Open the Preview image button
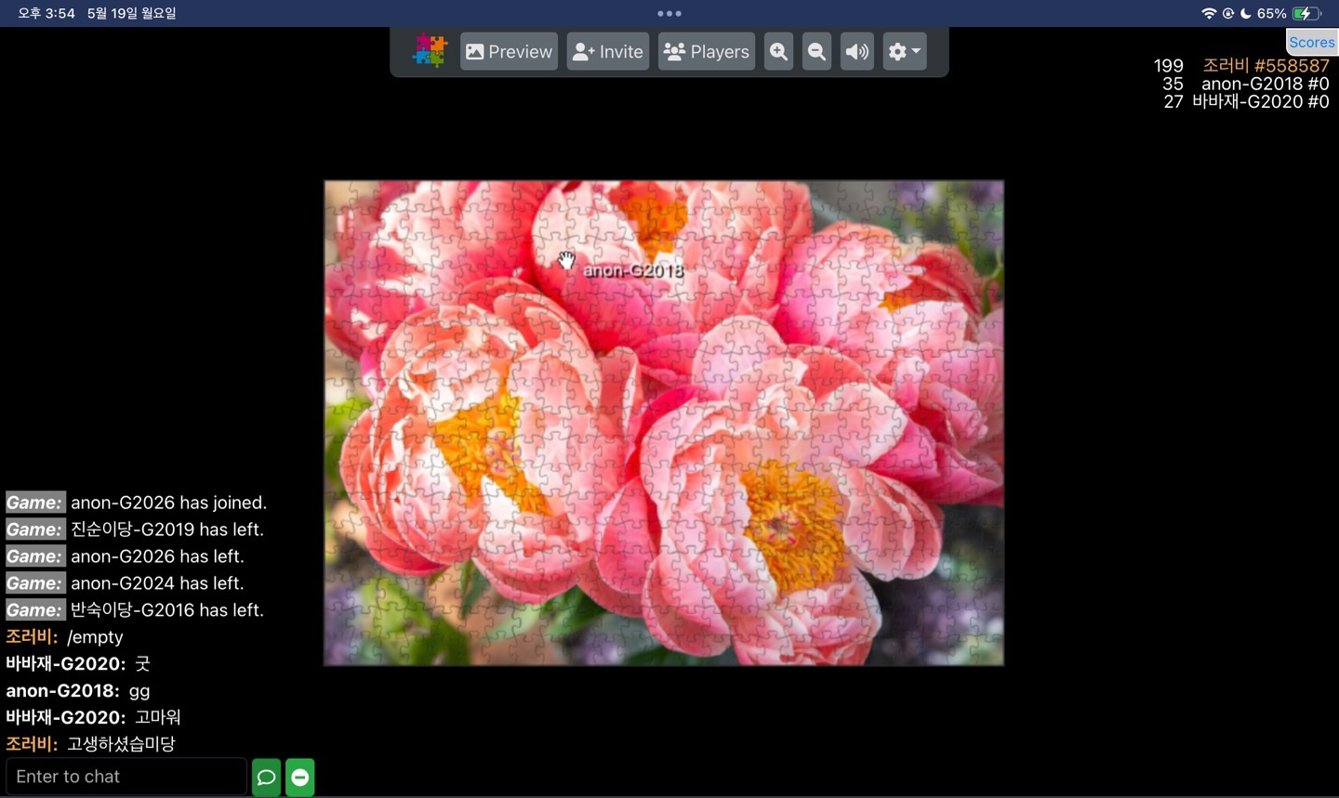1339x798 pixels. pos(509,52)
